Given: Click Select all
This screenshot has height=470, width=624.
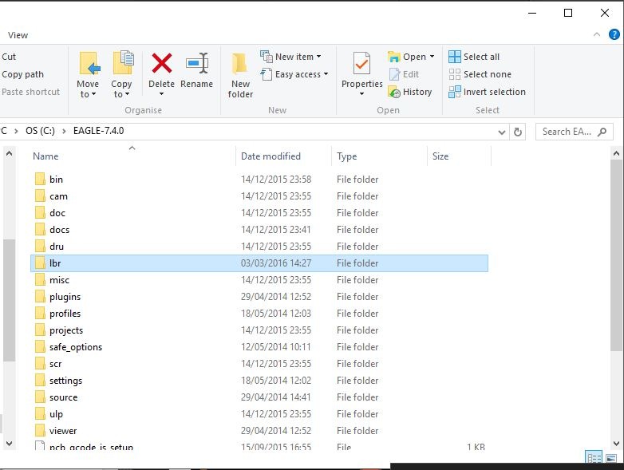Looking at the screenshot, I should [474, 57].
